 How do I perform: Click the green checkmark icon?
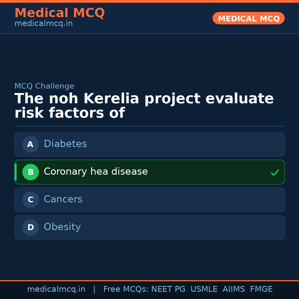[x=275, y=172]
